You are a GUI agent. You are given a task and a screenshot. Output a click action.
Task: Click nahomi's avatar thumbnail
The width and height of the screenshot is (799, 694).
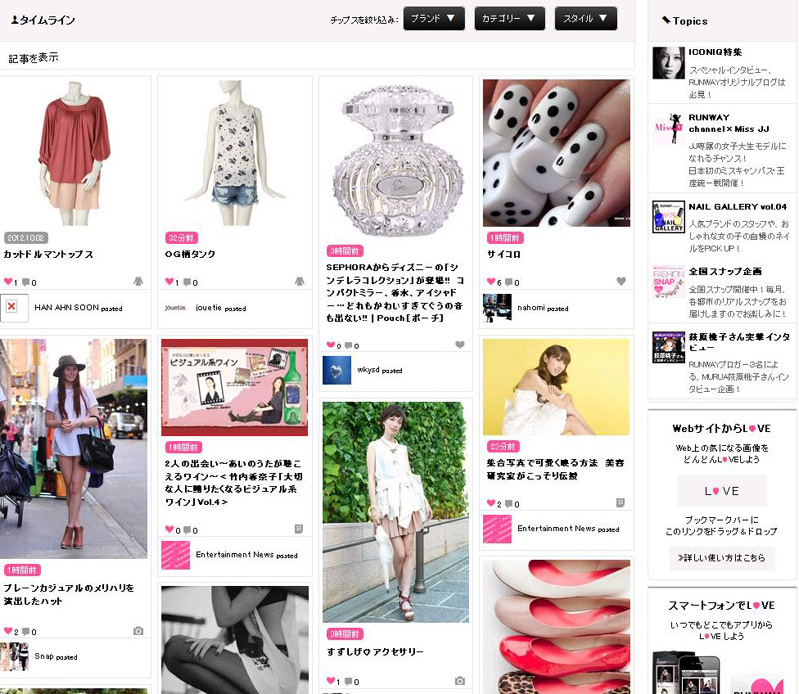tap(497, 308)
